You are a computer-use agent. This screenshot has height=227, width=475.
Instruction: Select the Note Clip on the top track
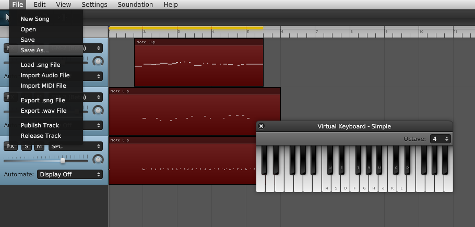coord(199,62)
